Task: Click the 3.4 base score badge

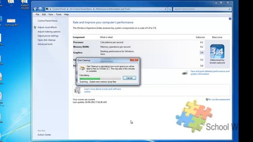Action: coord(217,52)
